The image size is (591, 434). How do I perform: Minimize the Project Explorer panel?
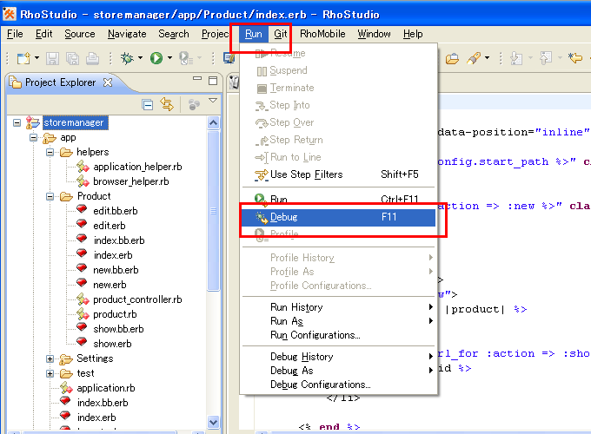pos(197,79)
